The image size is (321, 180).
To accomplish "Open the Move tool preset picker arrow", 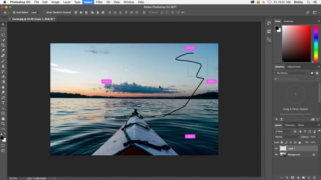I will (9, 13).
